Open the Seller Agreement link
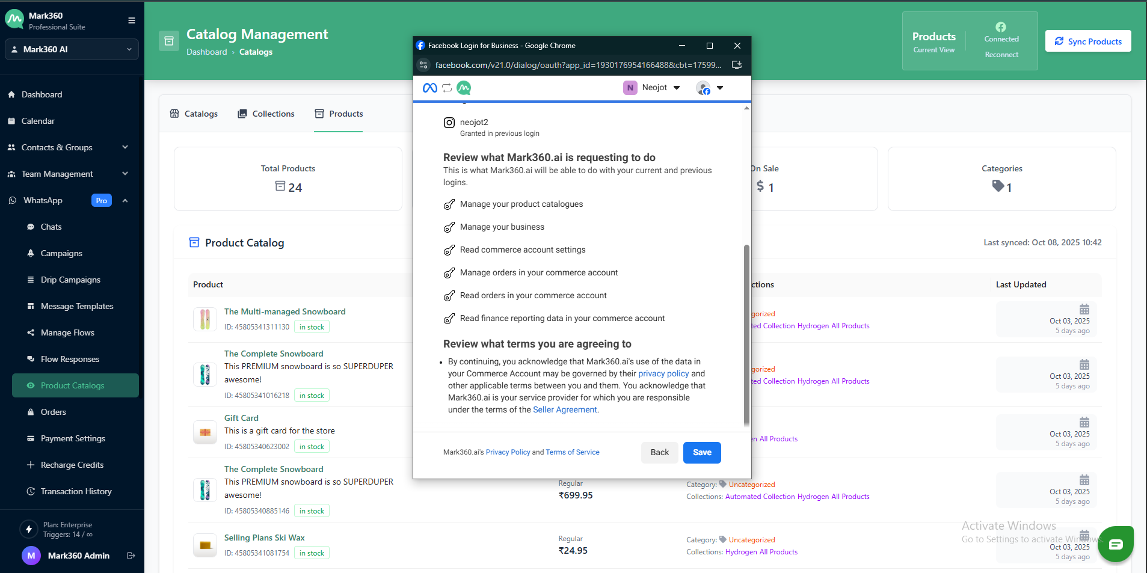This screenshot has height=573, width=1147. [x=565, y=409]
